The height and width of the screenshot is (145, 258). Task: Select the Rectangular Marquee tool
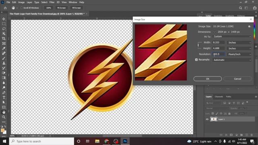[4, 24]
